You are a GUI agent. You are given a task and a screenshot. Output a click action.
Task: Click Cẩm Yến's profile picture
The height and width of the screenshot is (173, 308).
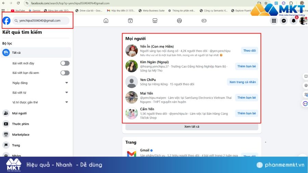132,113
